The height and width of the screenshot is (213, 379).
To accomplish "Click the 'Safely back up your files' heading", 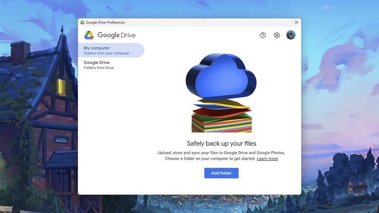I will pos(221,143).
